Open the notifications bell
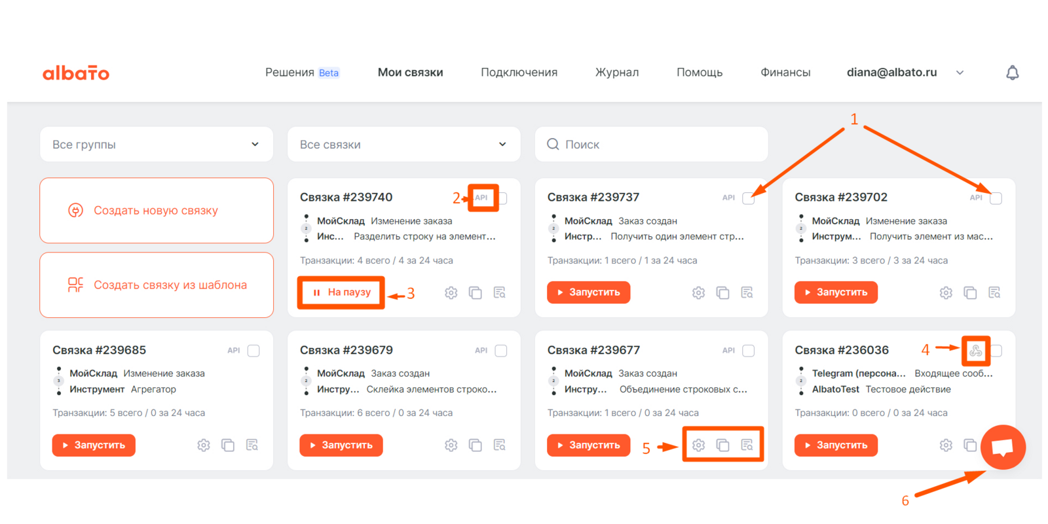The image size is (1048, 524). (x=1012, y=73)
